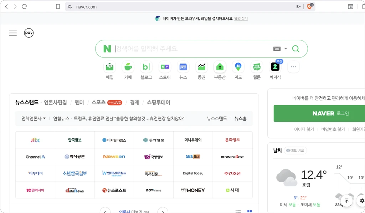Click the Naver Map (지도) icon
Screen dimensions: 365x213
(238, 67)
